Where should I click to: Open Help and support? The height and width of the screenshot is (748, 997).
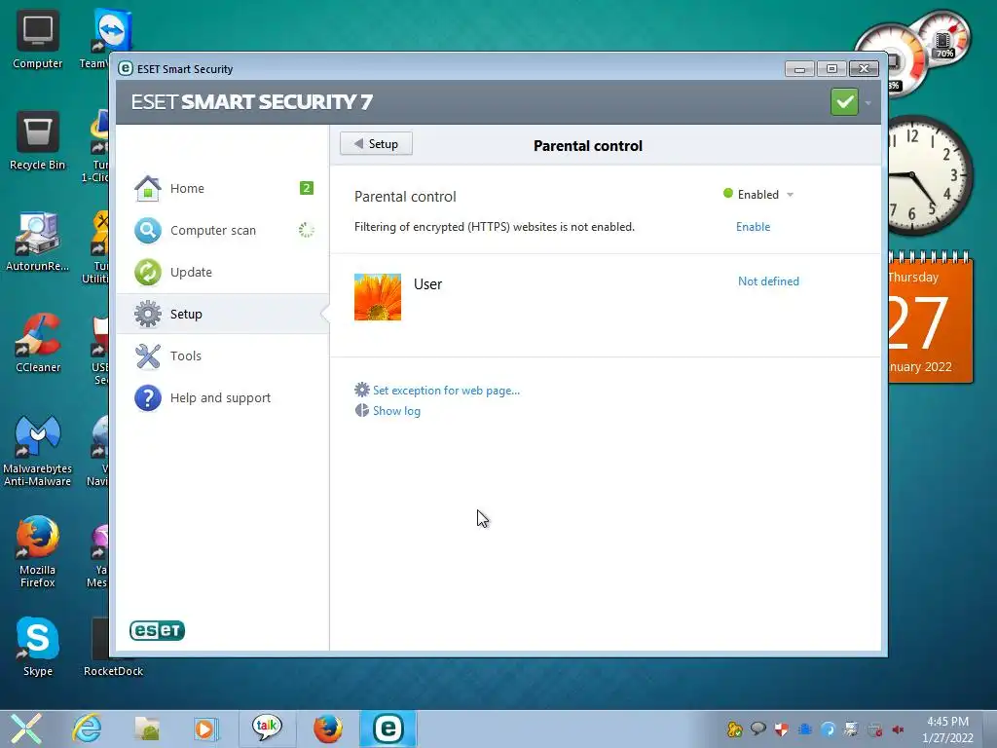[x=223, y=397]
